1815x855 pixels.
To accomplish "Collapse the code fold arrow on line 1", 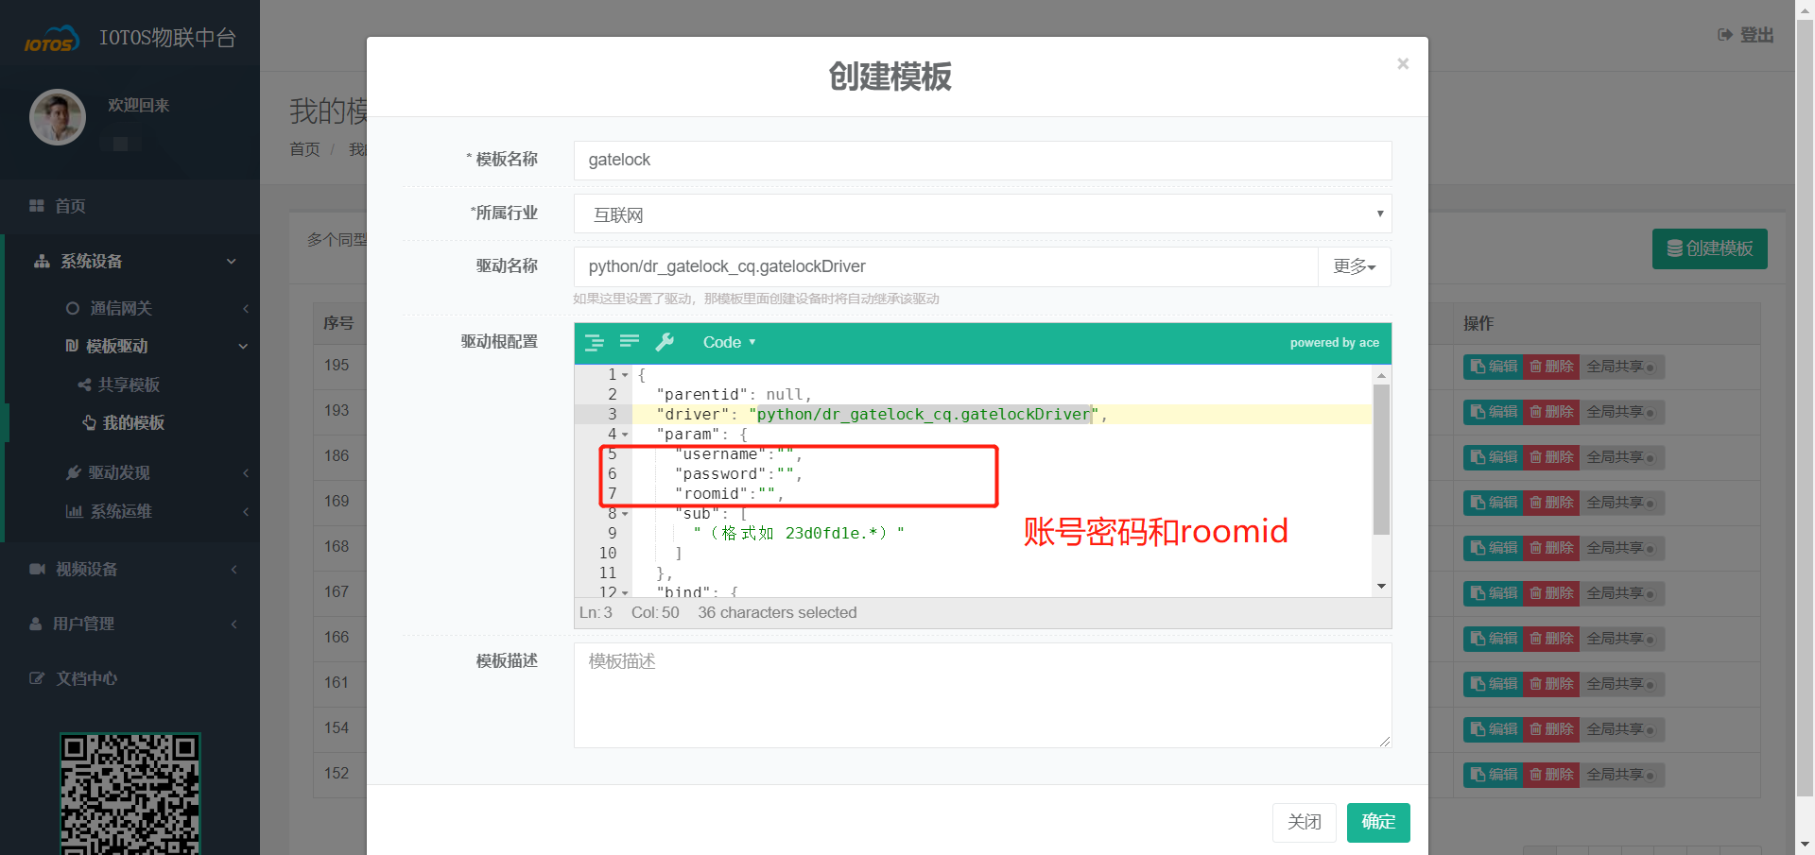I will (626, 375).
